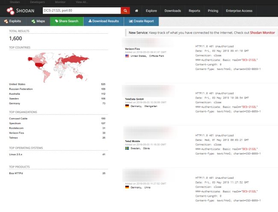Image resolution: width=278 pixels, height=212 pixels.
Task: Click the Share Search tag icon
Action: (x=56, y=21)
